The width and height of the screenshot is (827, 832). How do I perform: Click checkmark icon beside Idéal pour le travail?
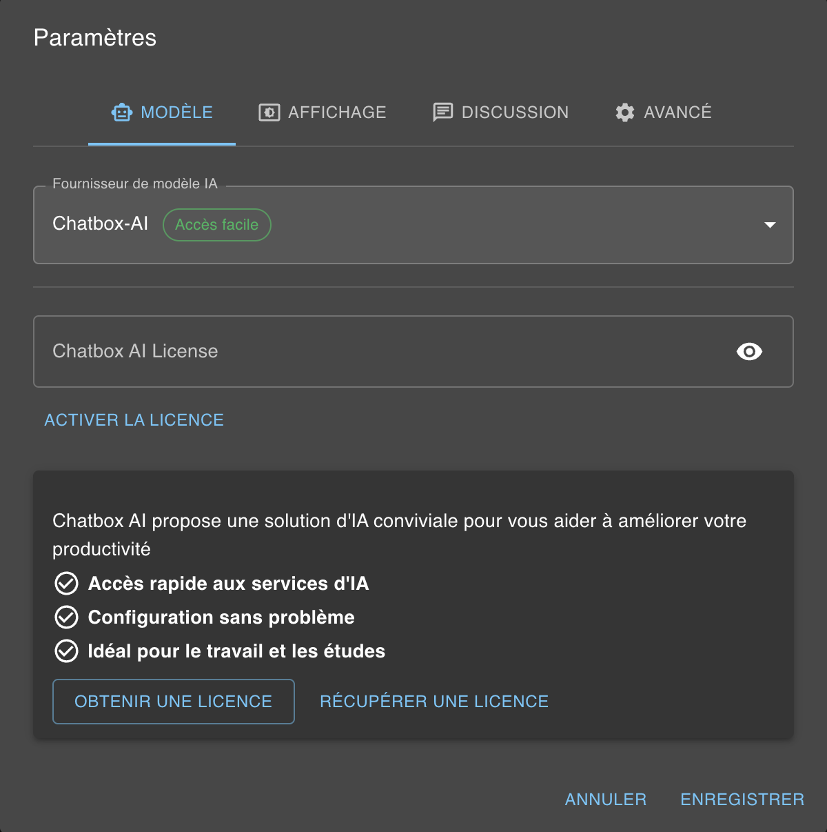click(66, 651)
